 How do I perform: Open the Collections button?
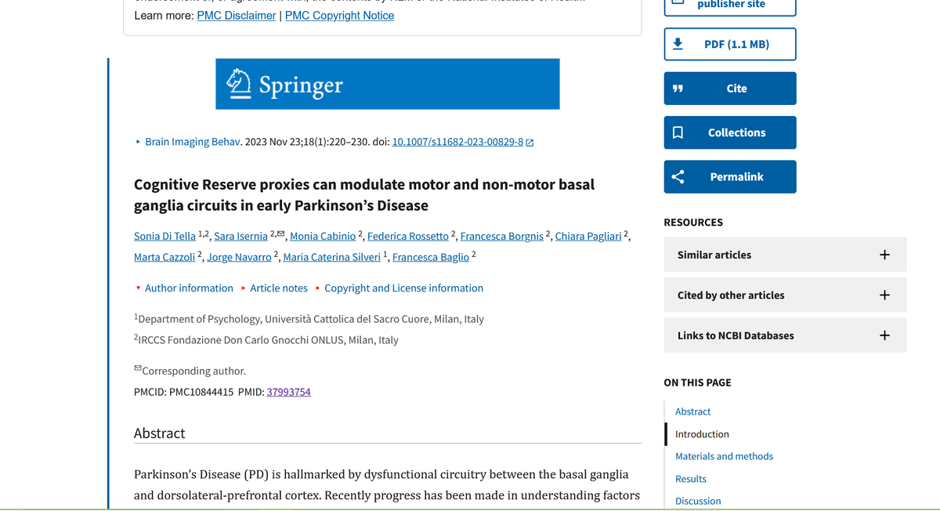(x=730, y=132)
